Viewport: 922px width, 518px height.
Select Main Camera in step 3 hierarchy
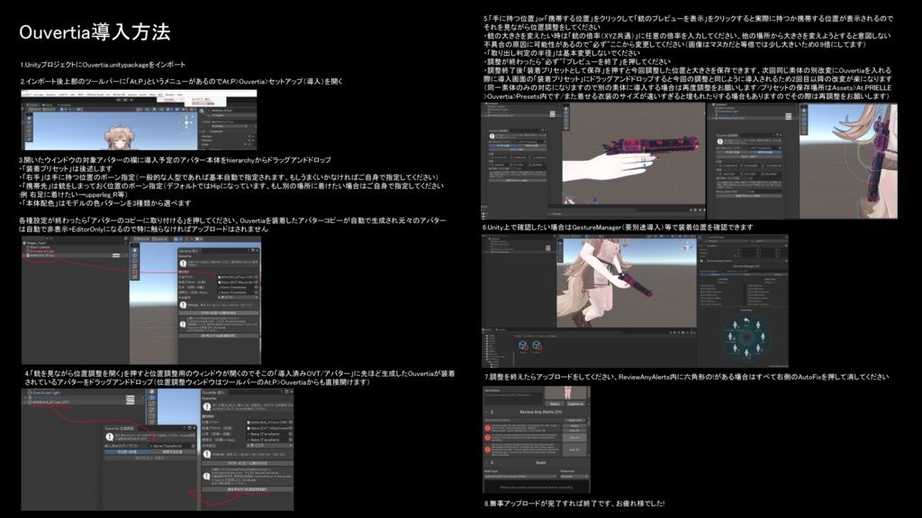(38, 247)
